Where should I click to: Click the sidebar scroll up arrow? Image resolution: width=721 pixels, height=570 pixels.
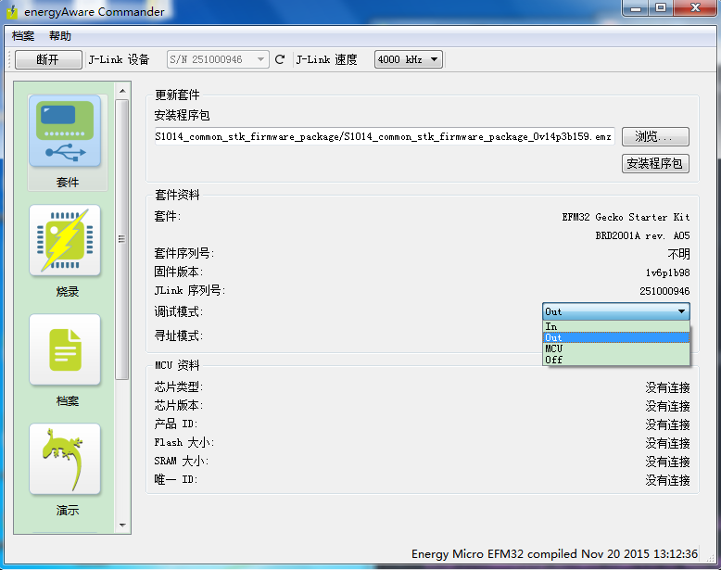122,91
